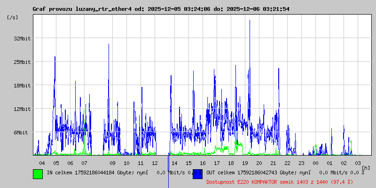Click hour 19 on the time axis
This screenshot has width=376, height=188.
click(245, 163)
